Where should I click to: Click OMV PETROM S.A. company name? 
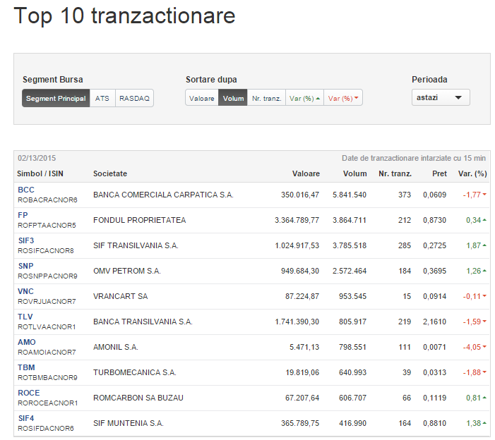coord(127,271)
